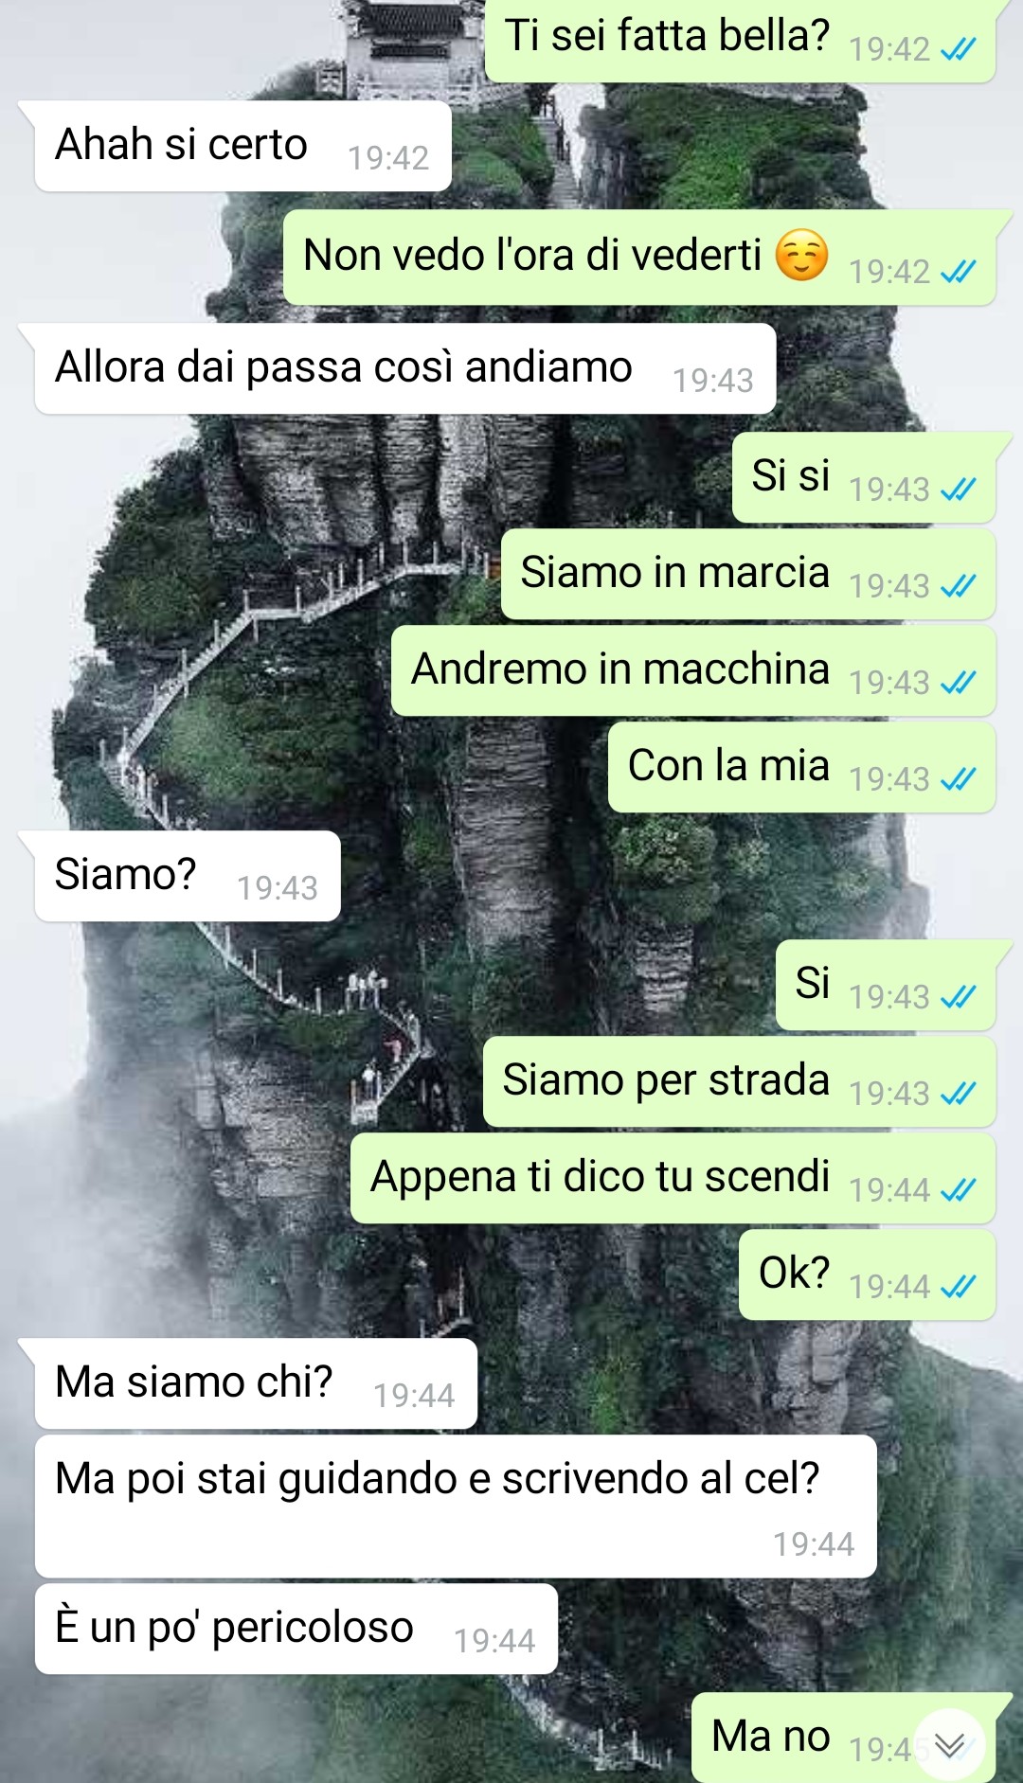This screenshot has height=1783, width=1023.
Task: Tap the read ticks on 'Con la mia'
Action: click(x=958, y=779)
